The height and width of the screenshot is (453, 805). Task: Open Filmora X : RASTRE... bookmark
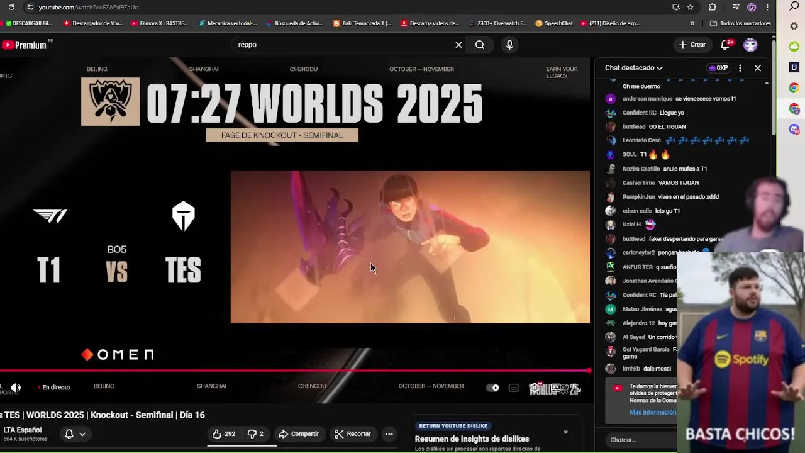pyautogui.click(x=160, y=23)
